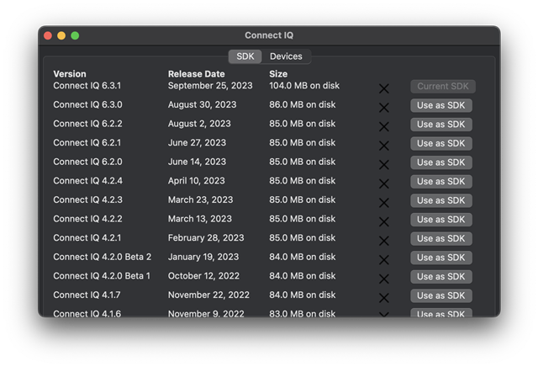Use Connect IQ 6.2.1 as SDK
The image size is (538, 367).
441,143
